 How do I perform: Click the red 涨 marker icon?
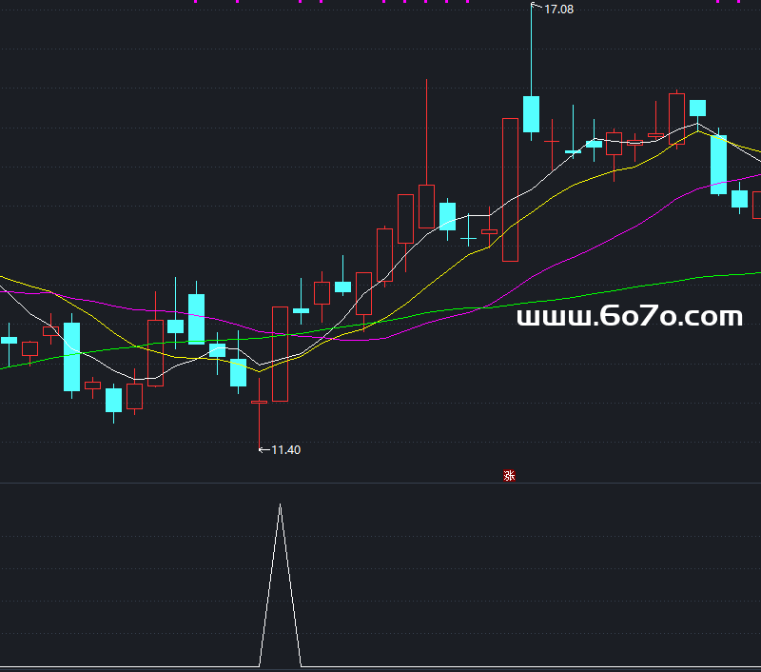(509, 476)
